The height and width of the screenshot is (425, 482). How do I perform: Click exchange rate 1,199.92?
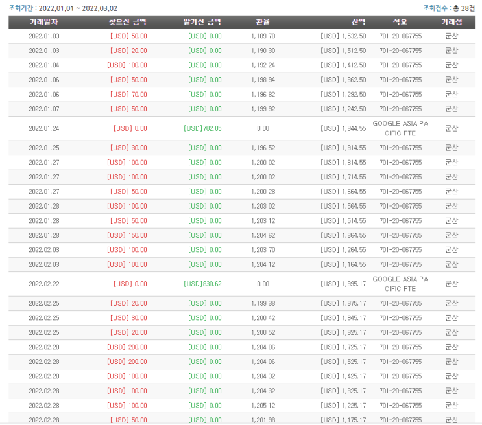click(x=263, y=109)
